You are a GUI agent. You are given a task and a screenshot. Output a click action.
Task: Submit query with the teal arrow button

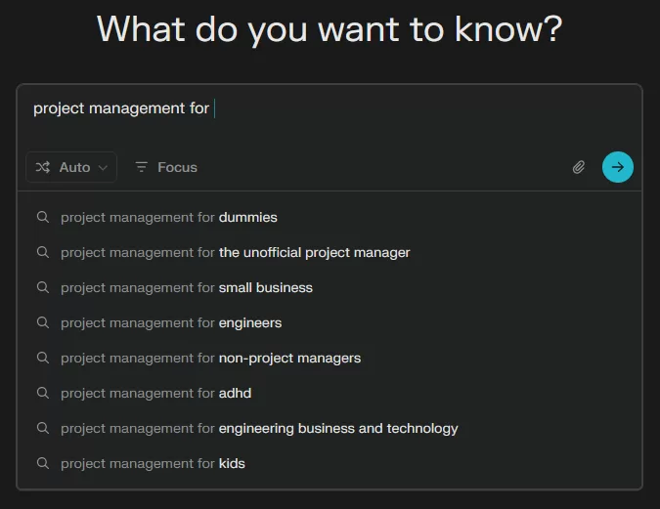tap(618, 167)
